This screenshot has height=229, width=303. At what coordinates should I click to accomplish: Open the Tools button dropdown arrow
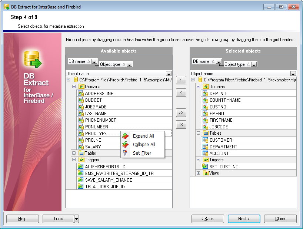(x=76, y=219)
